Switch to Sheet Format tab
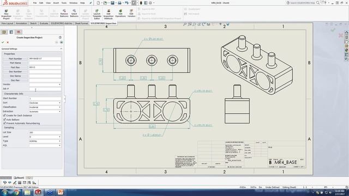 (81, 23)
